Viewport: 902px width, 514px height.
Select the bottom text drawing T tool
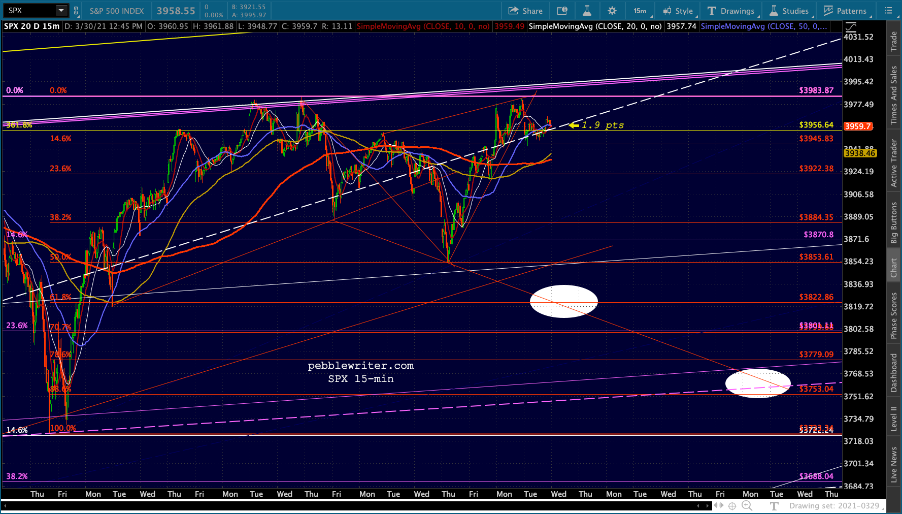tap(774, 506)
